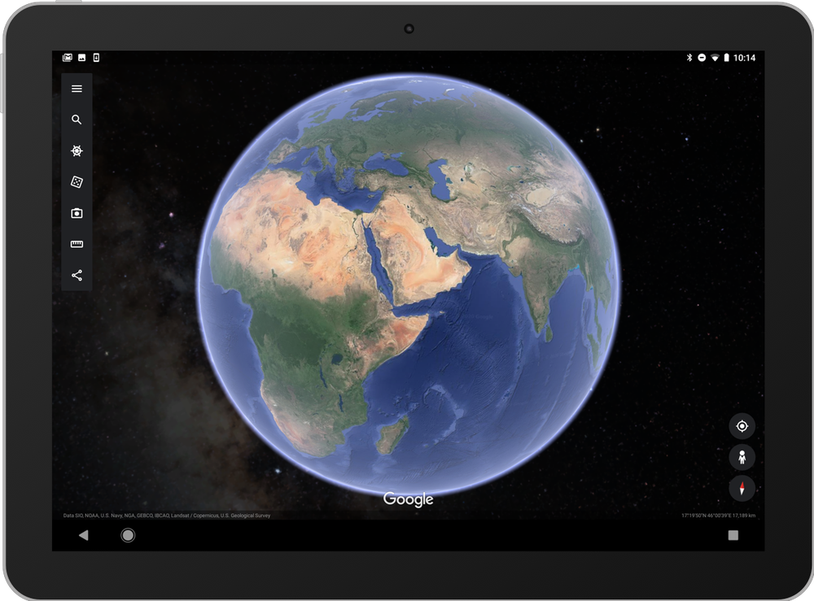Tap the data attribution text

pos(167,516)
